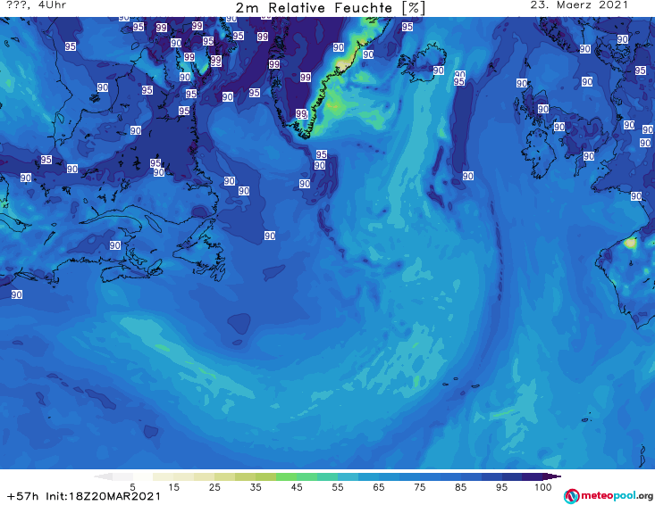The width and height of the screenshot is (655, 505).
Task: Click the meteopool.org logo
Action: click(x=609, y=496)
